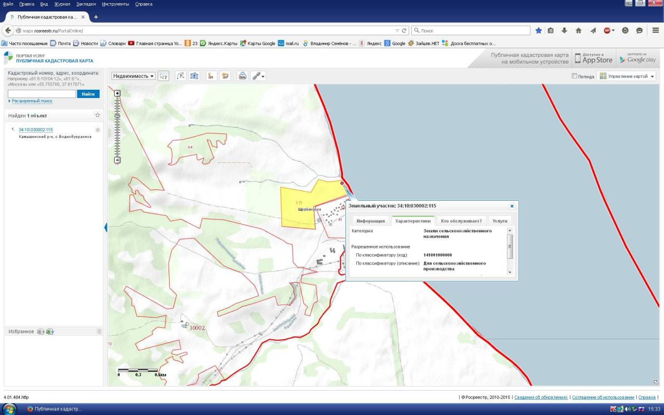Open Сведения об обновлениях link
664x415 pixels.
(541, 397)
